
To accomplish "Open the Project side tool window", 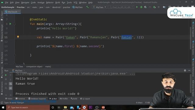I will tap(2, 16).
